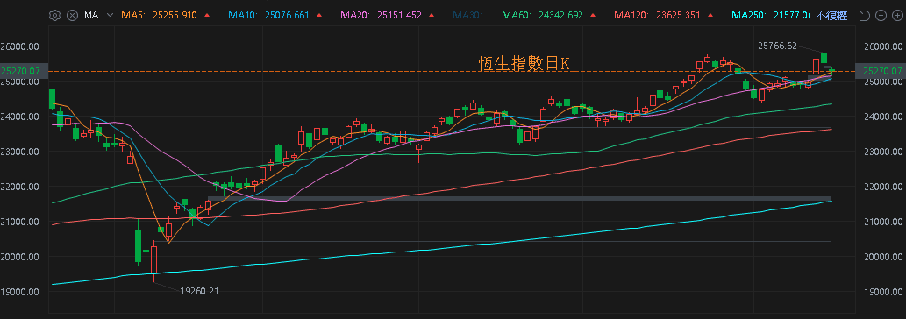The image size is (906, 319).
Task: Open MA indicator settings gear
Action: click(x=55, y=16)
